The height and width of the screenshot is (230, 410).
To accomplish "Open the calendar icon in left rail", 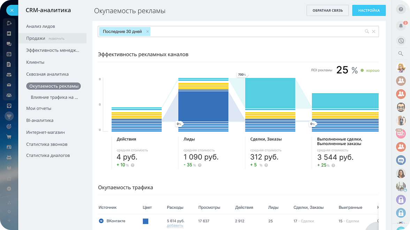I will point(9,54).
